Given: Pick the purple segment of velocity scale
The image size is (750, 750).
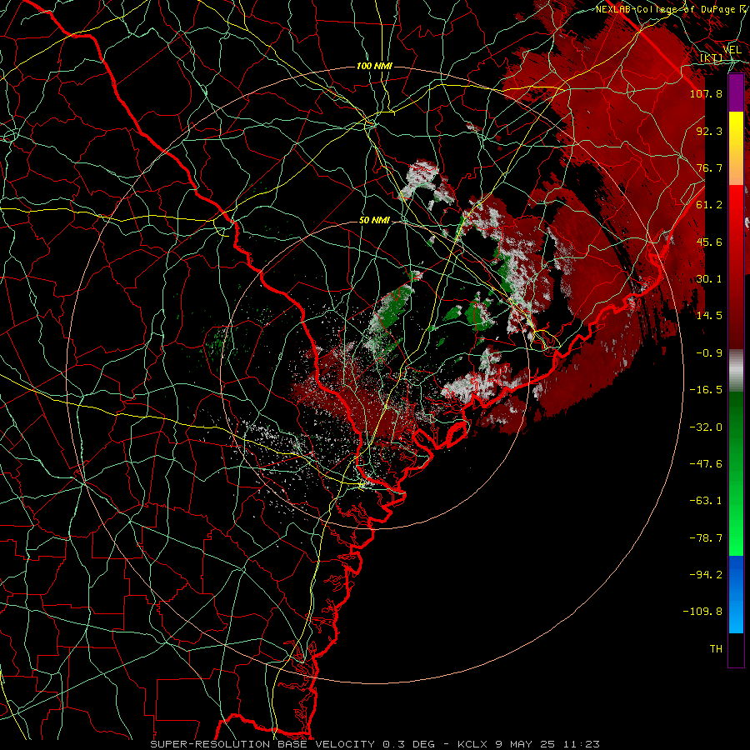Looking at the screenshot, I should tap(736, 92).
